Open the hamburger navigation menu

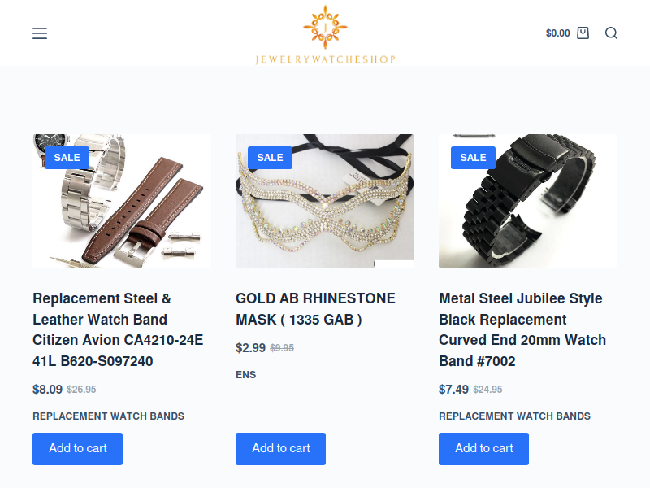coord(40,33)
